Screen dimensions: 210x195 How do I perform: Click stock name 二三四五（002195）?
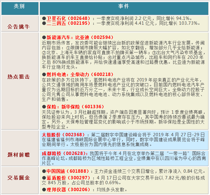point(68,23)
